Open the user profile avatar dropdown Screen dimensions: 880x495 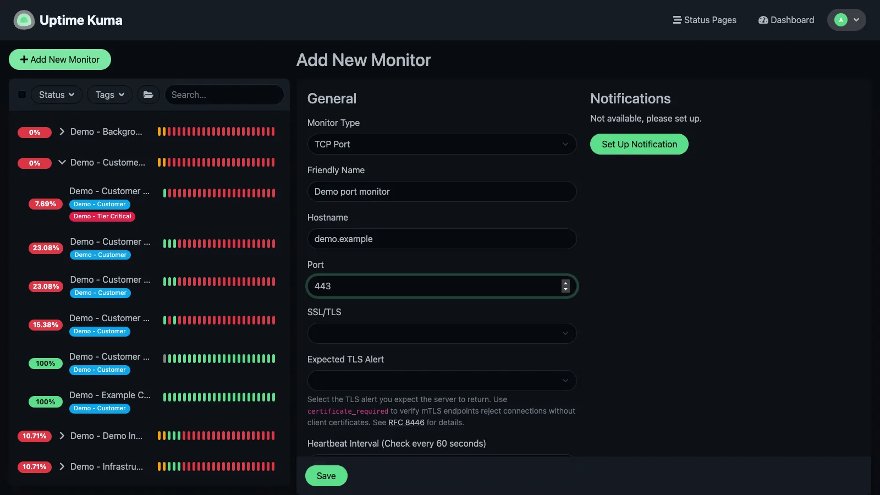tap(846, 20)
